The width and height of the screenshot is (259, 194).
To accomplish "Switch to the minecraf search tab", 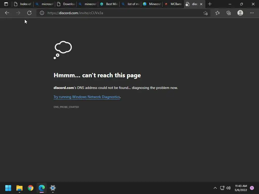I will point(87,4).
